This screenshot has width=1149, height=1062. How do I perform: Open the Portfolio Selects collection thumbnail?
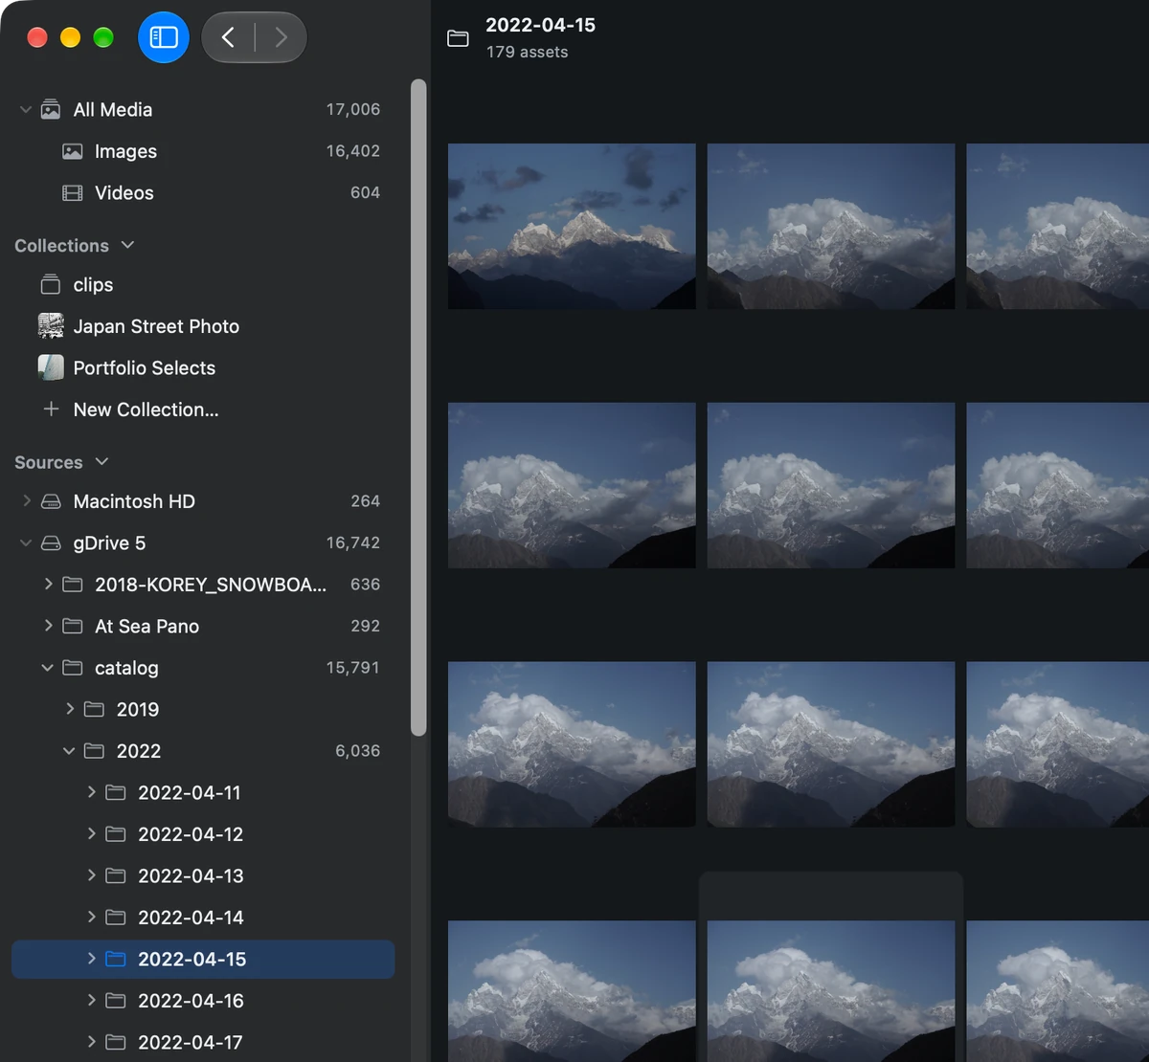[51, 367]
